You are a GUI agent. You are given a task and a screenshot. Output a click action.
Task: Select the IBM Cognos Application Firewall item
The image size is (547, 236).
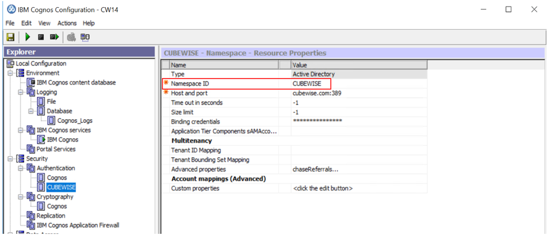click(77, 225)
